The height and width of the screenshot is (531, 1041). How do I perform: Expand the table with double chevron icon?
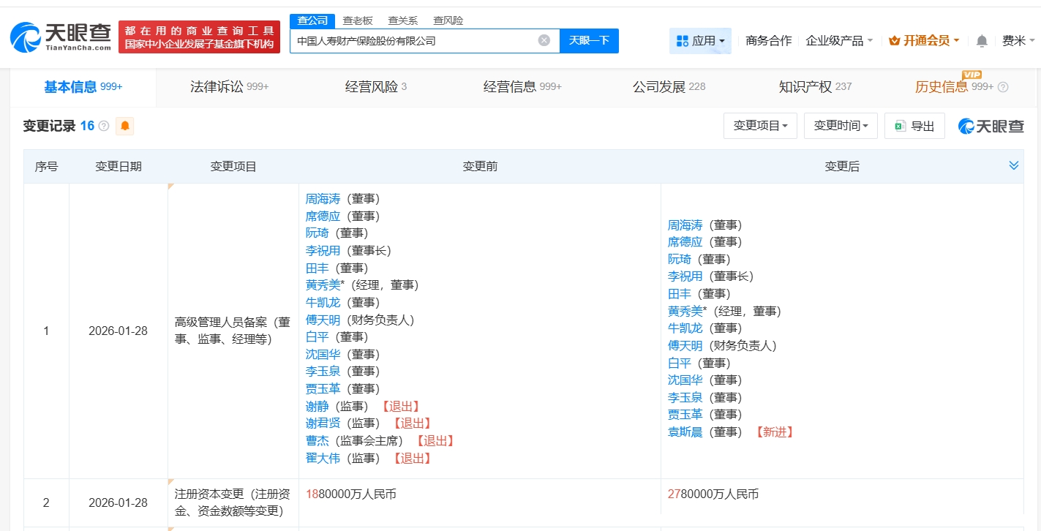pyautogui.click(x=1013, y=166)
